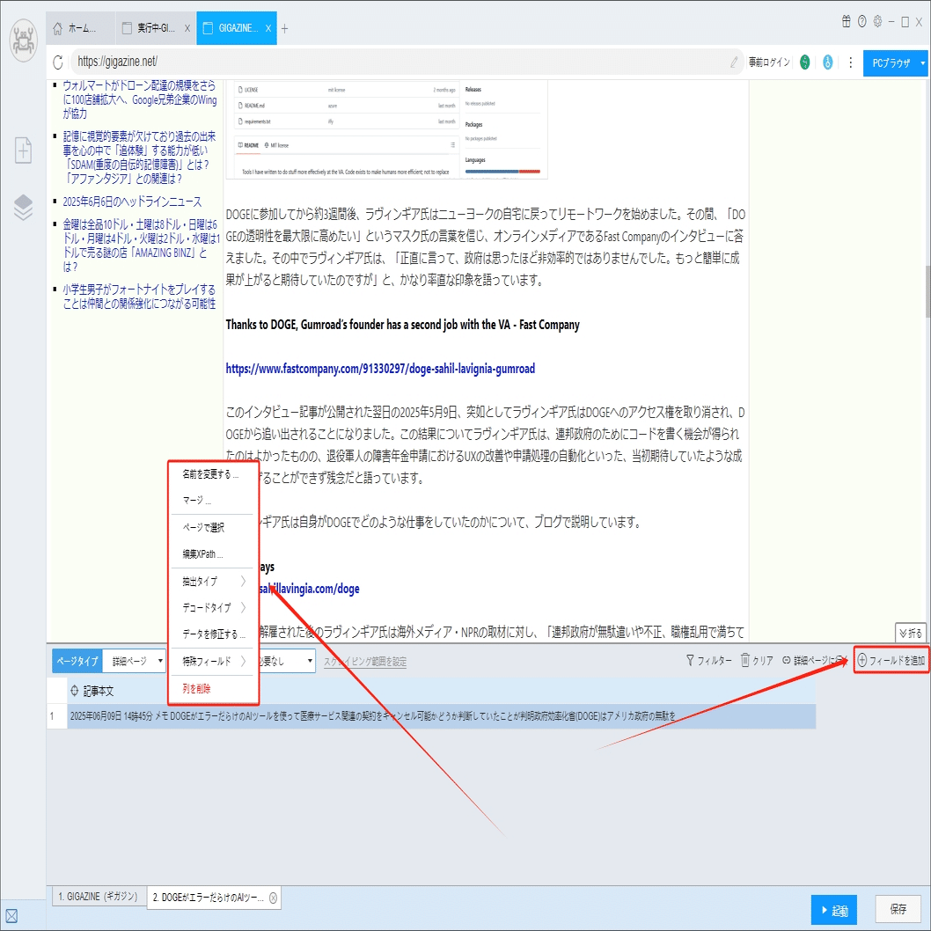Open the 小学生男子がフォートナイト article link
The width and height of the screenshot is (931, 931).
click(x=140, y=297)
